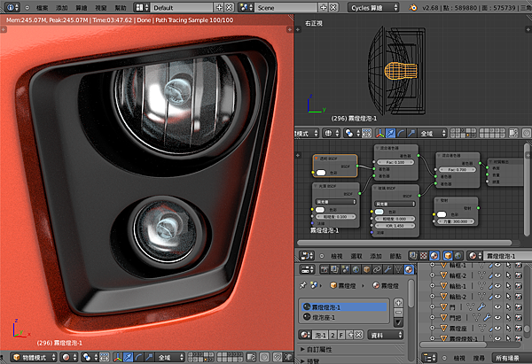Open the 視窗 (Window) menu
This screenshot has width=532, height=364.
[x=101, y=7]
